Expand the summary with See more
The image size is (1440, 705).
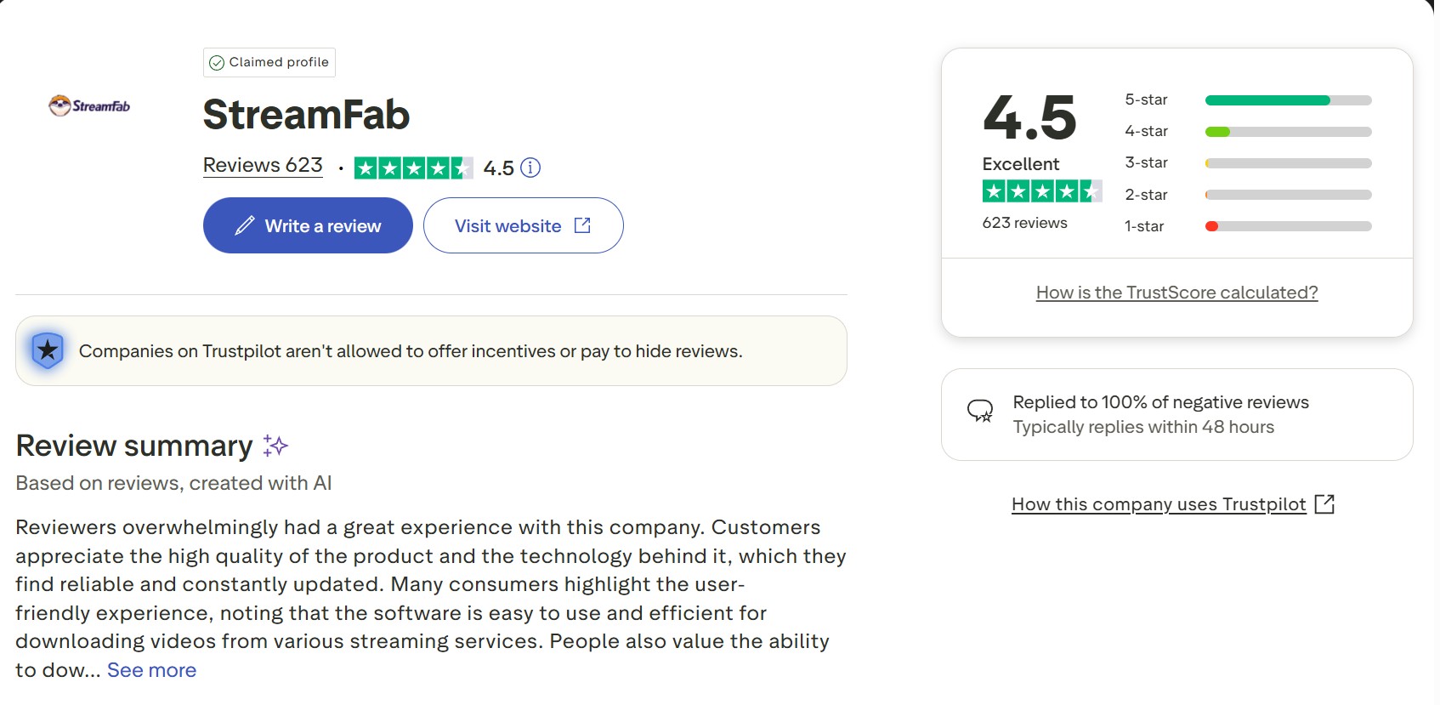[x=150, y=669]
